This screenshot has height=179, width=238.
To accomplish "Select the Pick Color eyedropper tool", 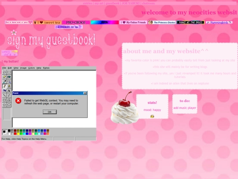I will (x=4, y=81).
